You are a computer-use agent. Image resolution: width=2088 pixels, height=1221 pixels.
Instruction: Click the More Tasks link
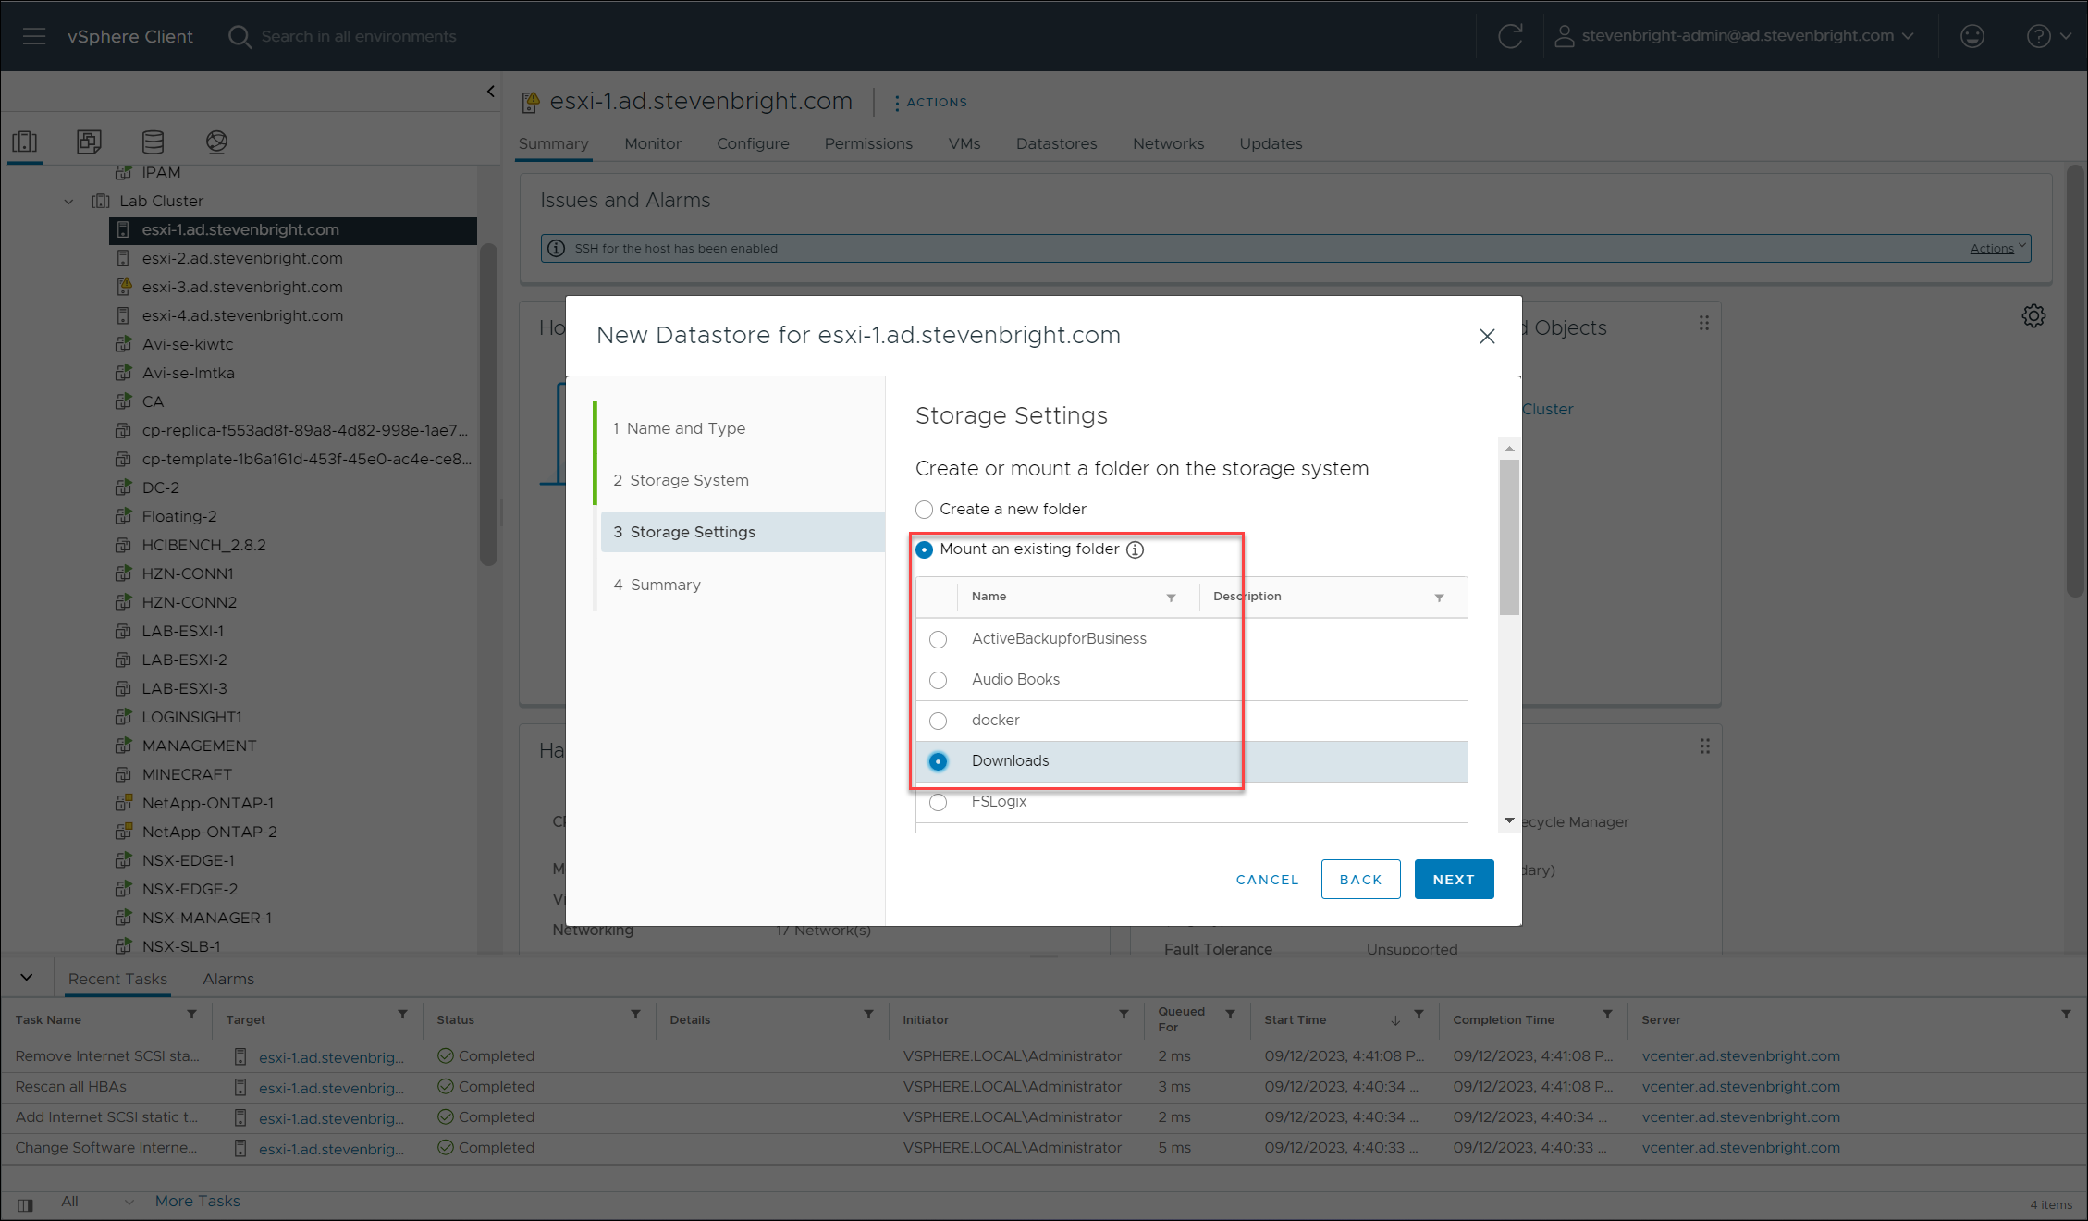197,1201
